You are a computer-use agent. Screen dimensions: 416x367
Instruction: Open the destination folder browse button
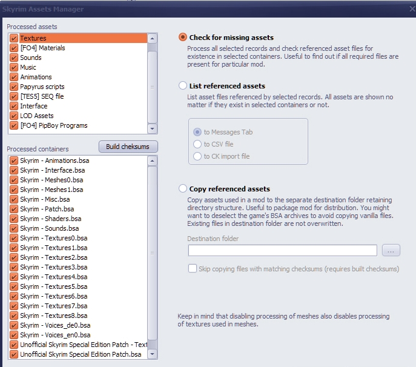point(391,250)
